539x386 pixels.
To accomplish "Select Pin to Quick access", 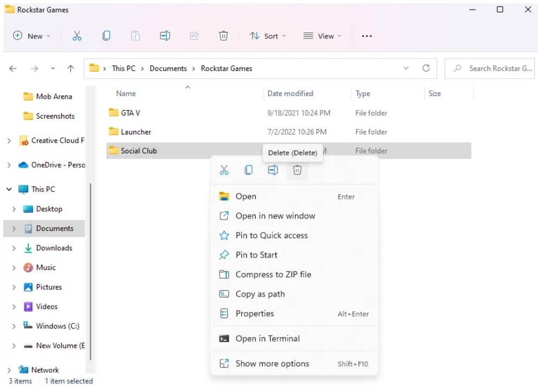I will pos(294,235).
